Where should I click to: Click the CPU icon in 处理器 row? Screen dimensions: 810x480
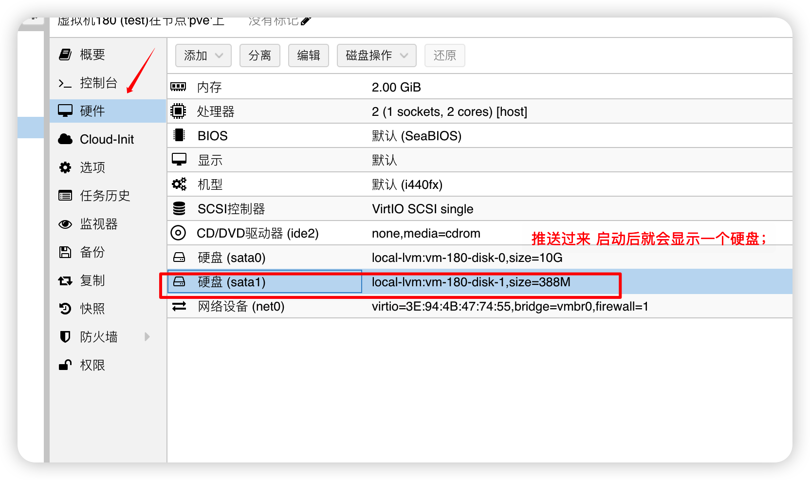coord(178,111)
